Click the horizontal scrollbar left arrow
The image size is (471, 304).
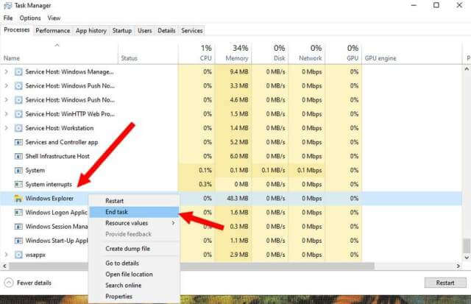tap(4, 266)
